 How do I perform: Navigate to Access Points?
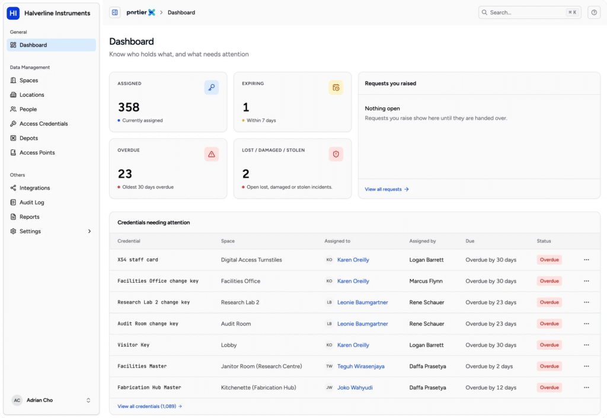click(51, 153)
